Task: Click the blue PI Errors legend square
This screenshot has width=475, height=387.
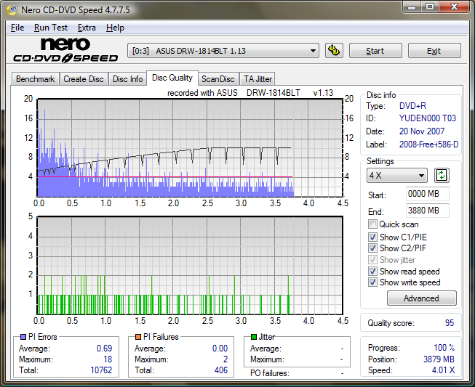Action: (x=22, y=337)
